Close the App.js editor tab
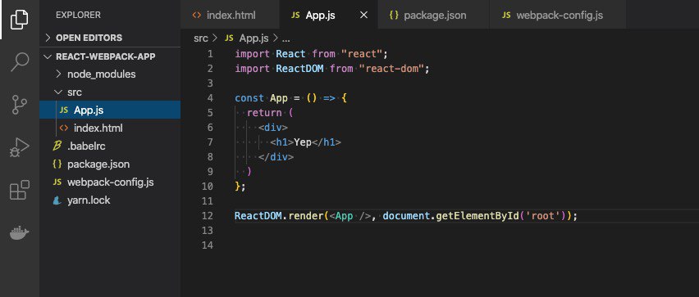Screen dimensions: 699x297 tap(363, 15)
